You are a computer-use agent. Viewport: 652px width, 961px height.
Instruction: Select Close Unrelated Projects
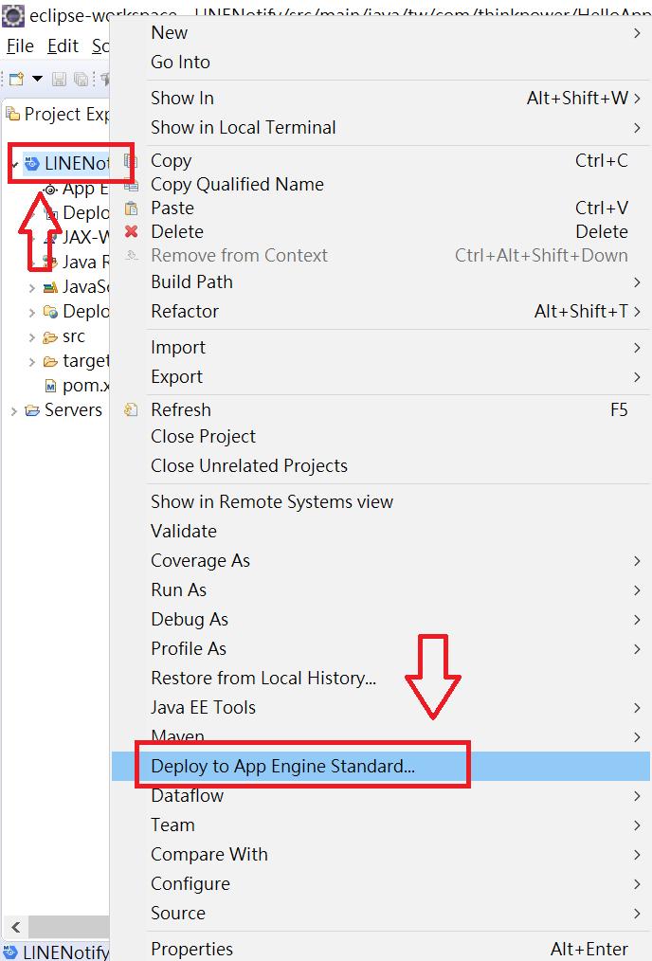coord(381,465)
